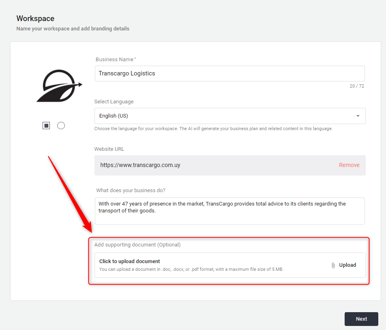Click the language dropdown arrow
This screenshot has height=330, width=386.
(358, 116)
